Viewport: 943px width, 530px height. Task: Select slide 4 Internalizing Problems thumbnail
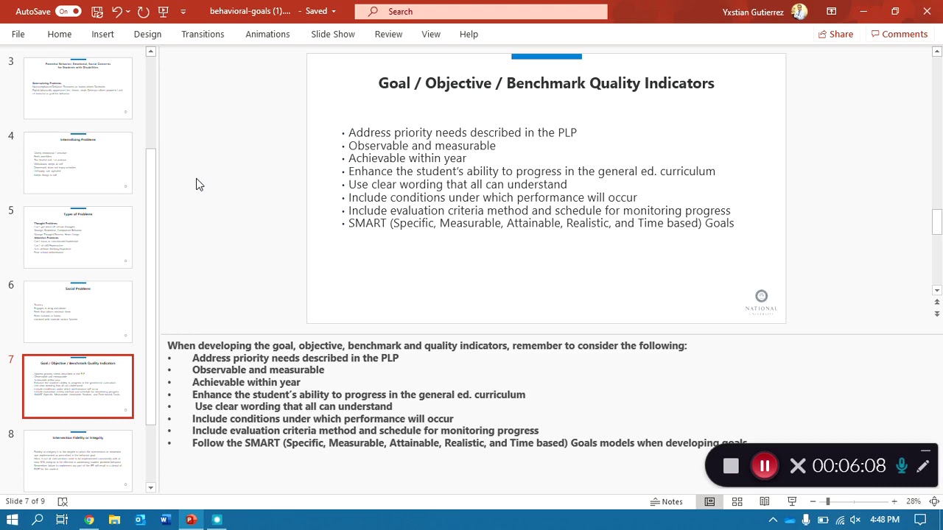[x=78, y=163]
